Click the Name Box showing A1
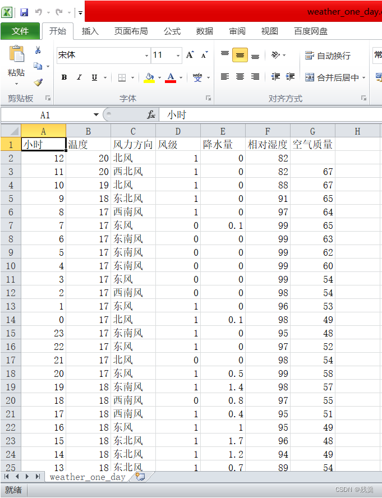The width and height of the screenshot is (382, 498). [45, 115]
